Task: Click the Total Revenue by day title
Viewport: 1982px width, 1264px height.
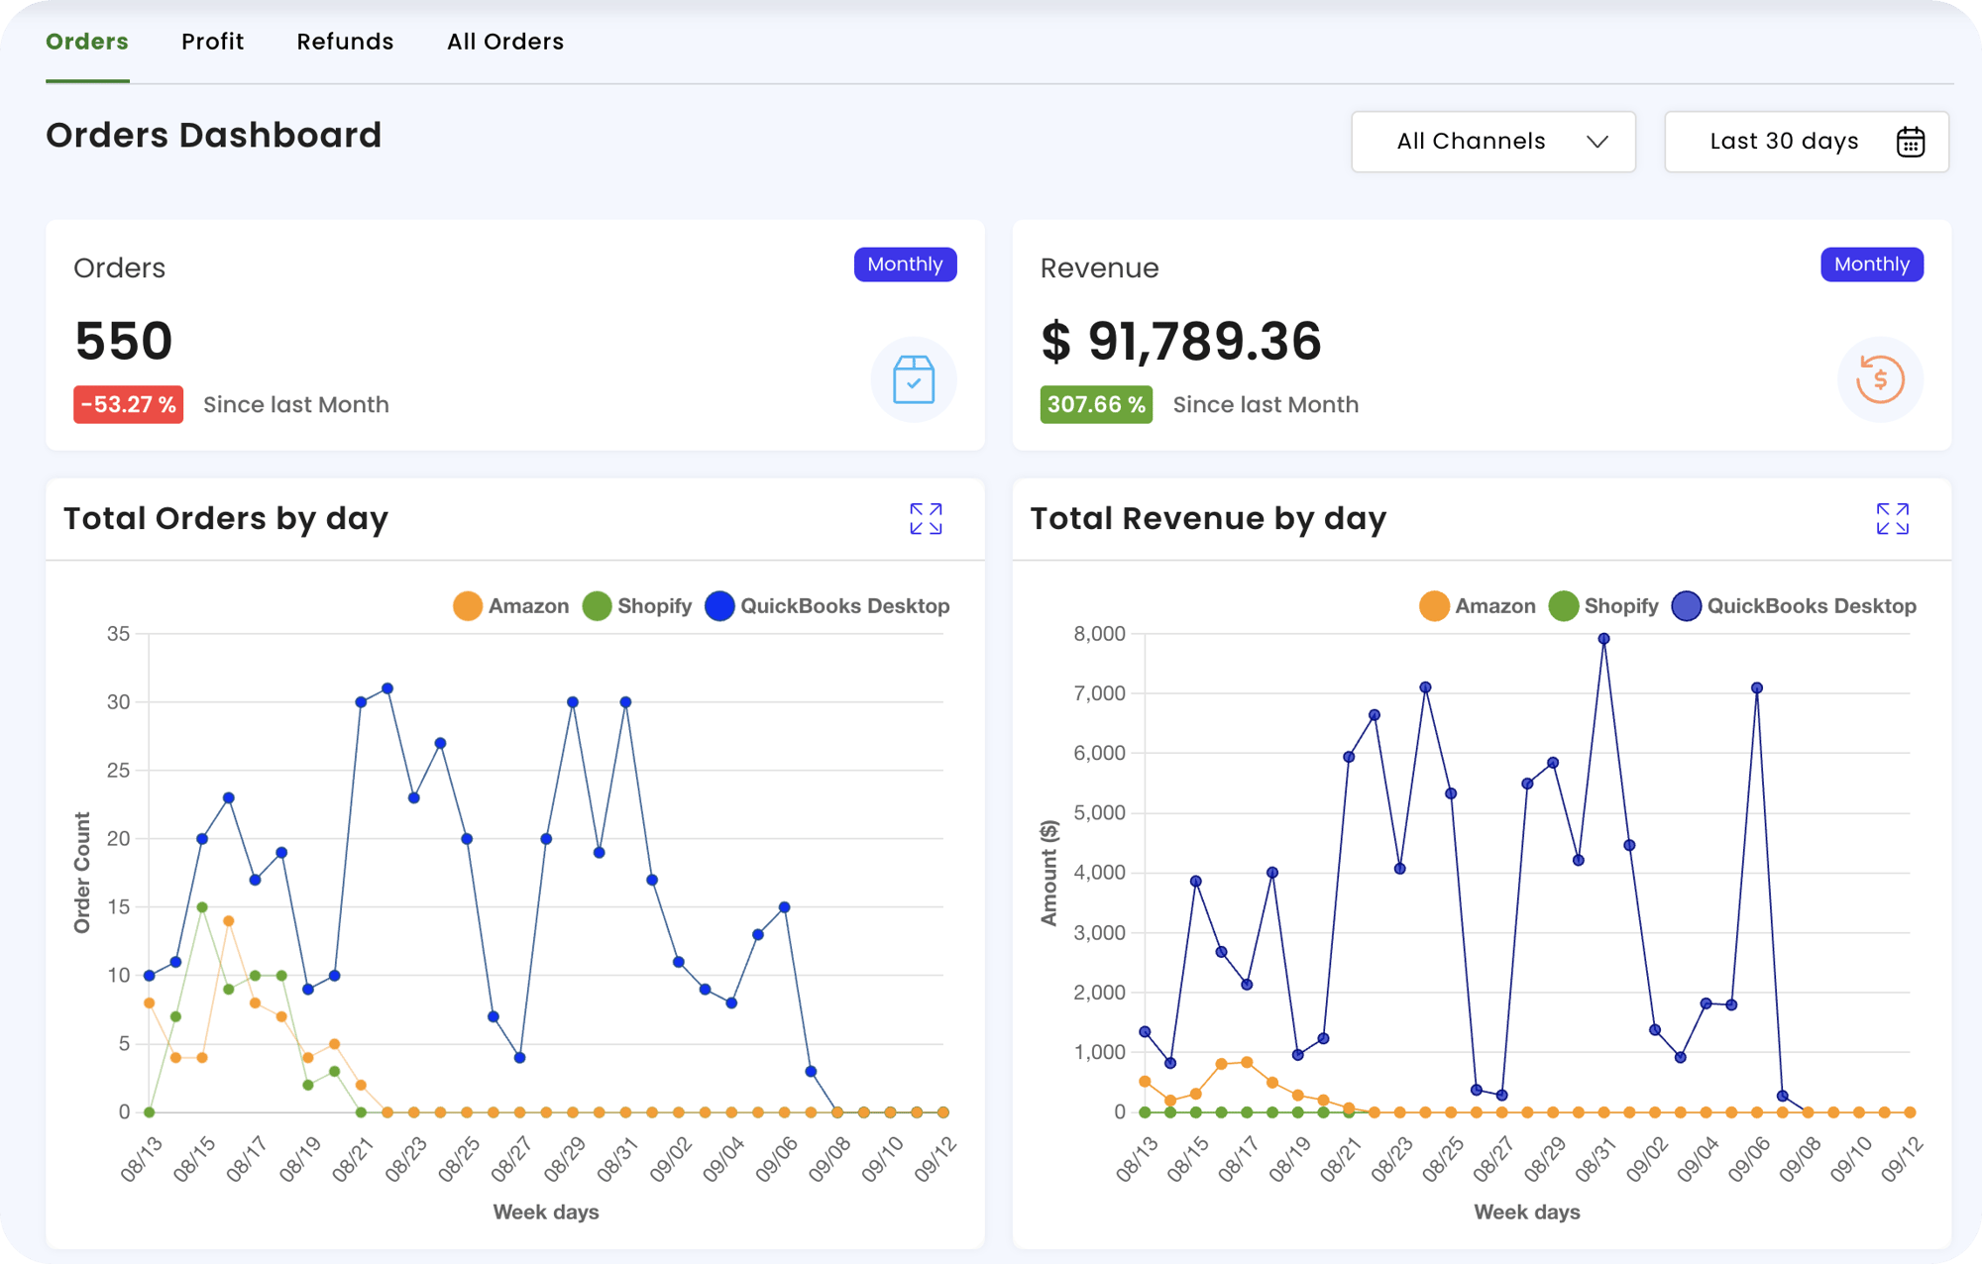Action: [x=1208, y=518]
